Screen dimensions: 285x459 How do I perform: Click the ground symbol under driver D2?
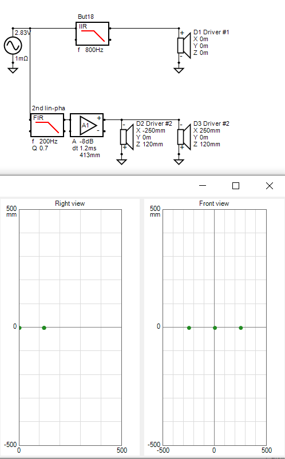[121, 162]
